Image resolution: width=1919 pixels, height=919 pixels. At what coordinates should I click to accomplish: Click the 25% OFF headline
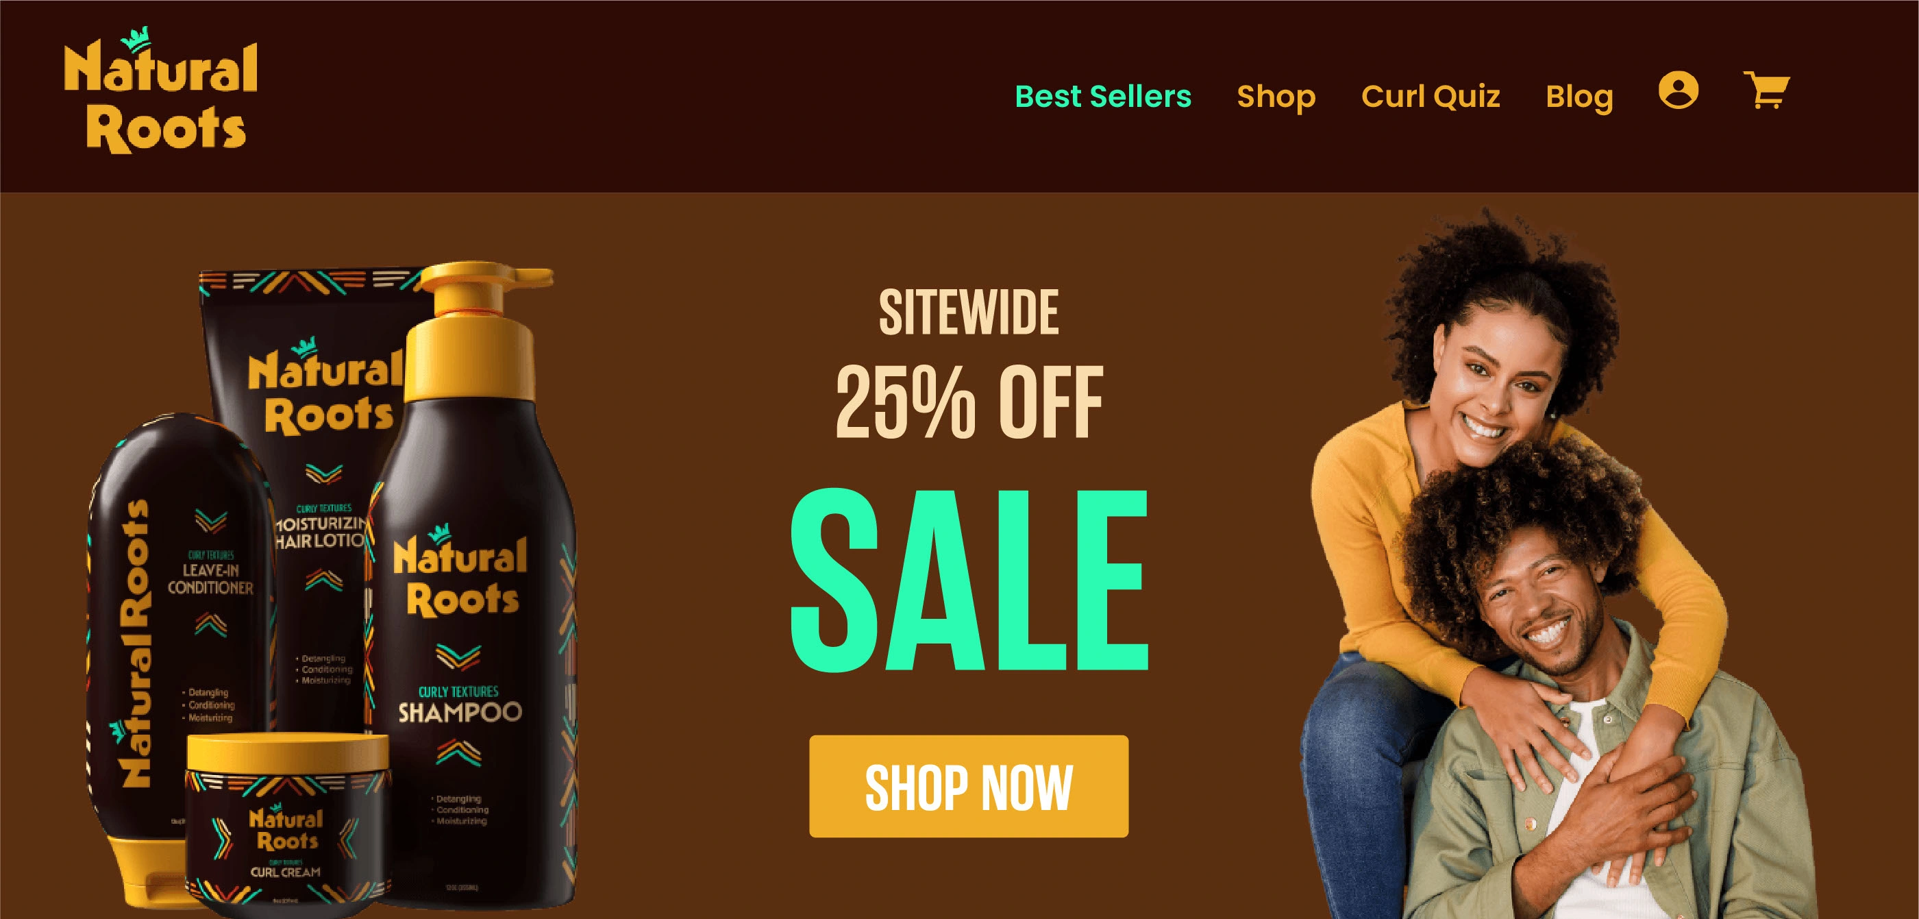[969, 402]
